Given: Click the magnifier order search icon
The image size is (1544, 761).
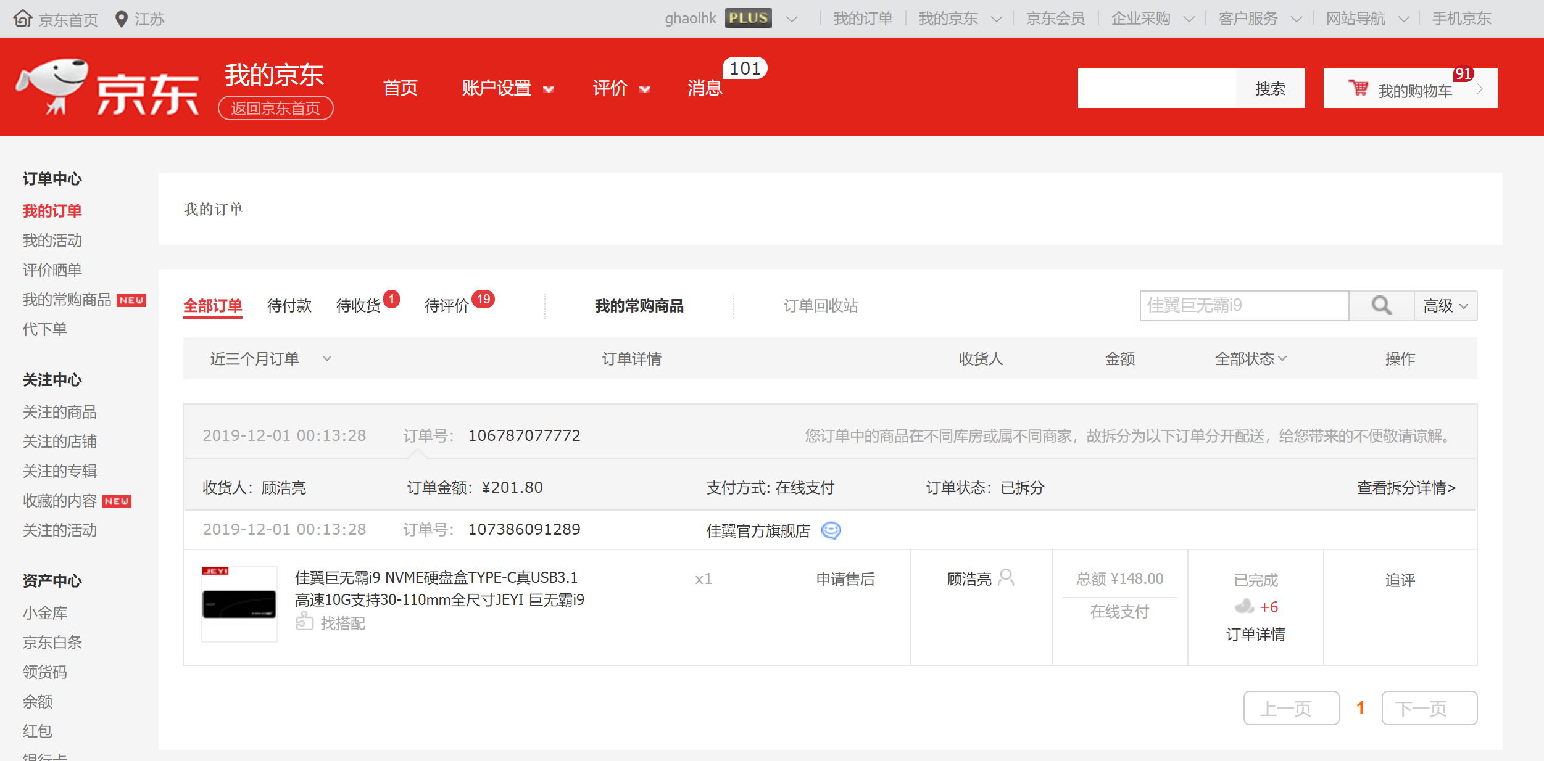Looking at the screenshot, I should coord(1381,305).
